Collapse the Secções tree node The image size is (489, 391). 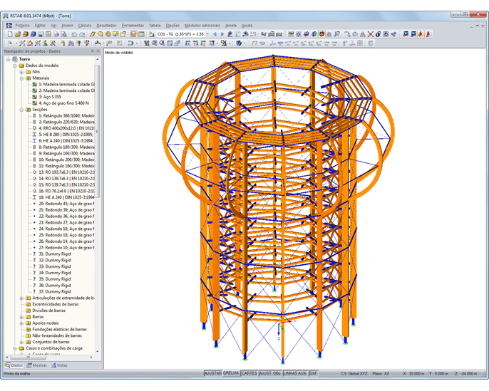(x=21, y=110)
